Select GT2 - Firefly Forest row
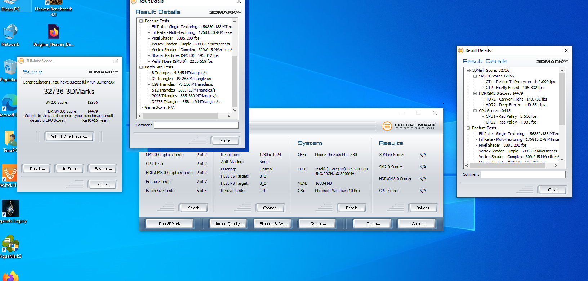This screenshot has width=588, height=281. tap(514, 88)
